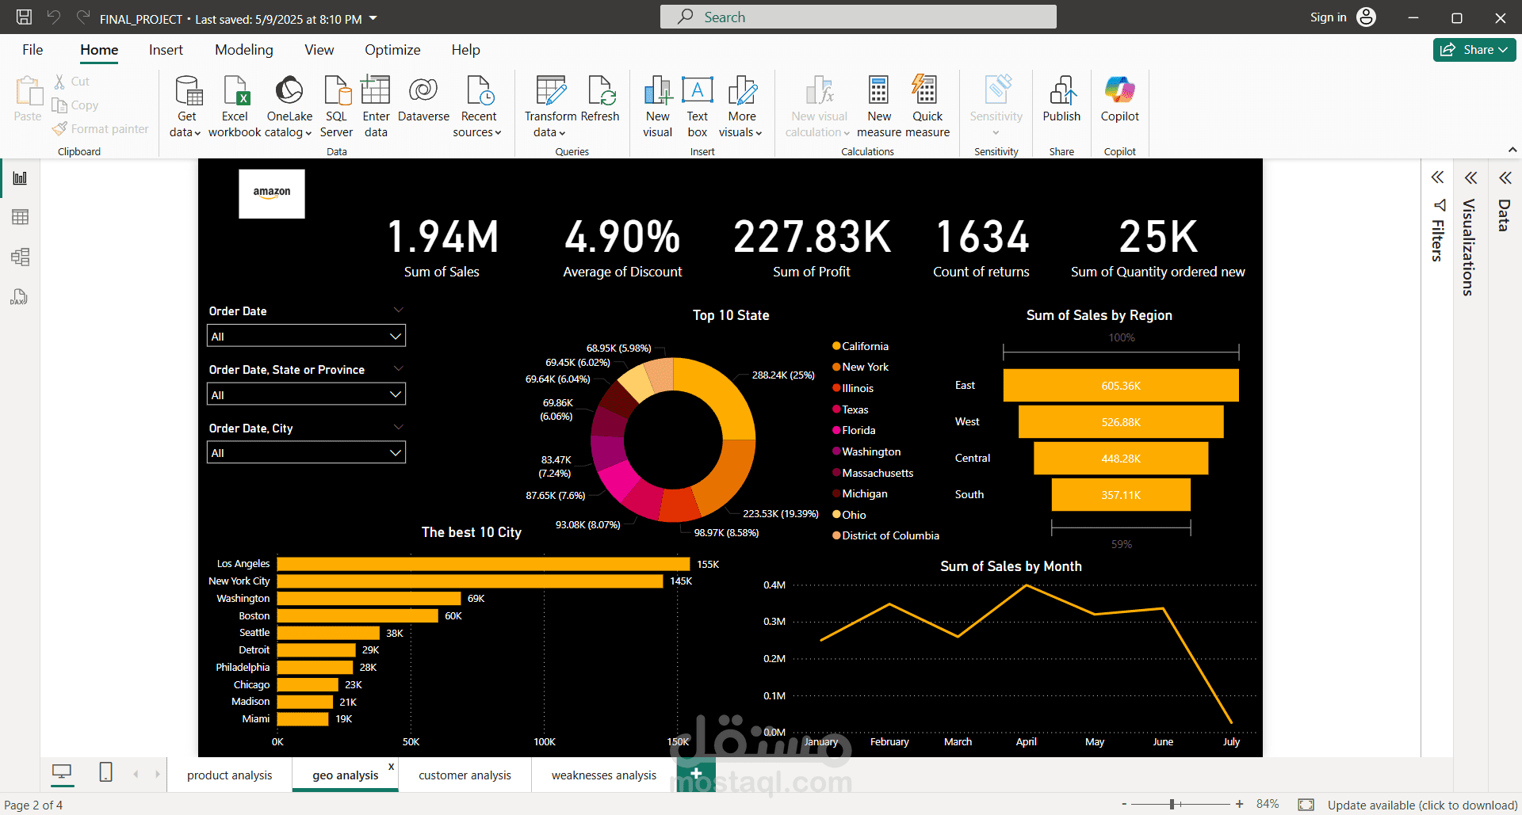This screenshot has height=815, width=1522.
Task: Expand the State or Province slicer list
Action: [x=395, y=394]
